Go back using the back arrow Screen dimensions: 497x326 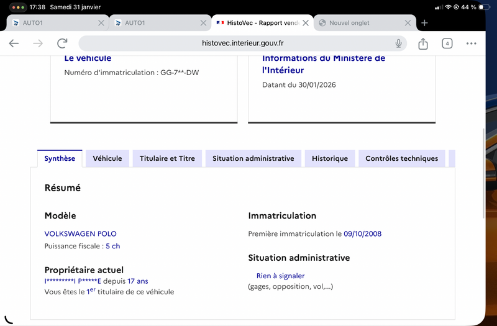pyautogui.click(x=14, y=43)
